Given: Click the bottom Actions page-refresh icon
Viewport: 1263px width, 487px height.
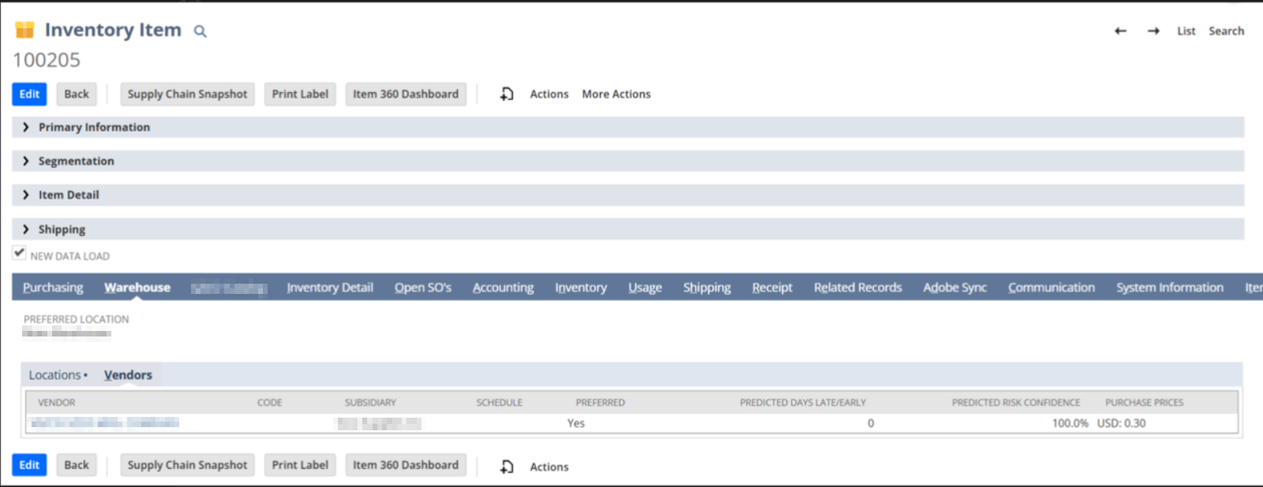Looking at the screenshot, I should 507,467.
